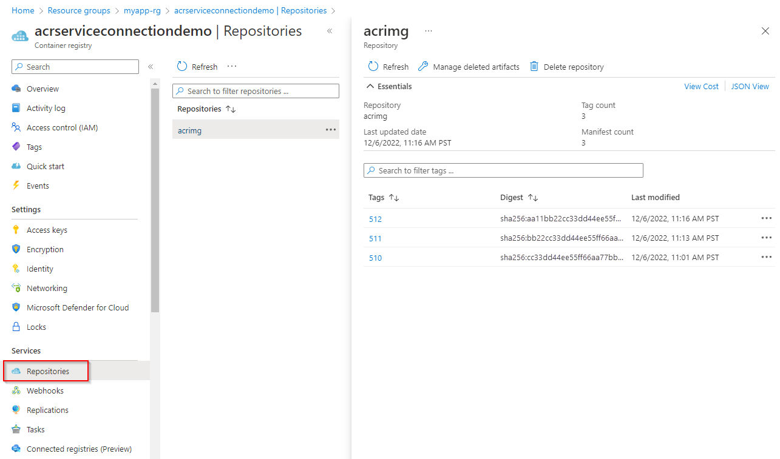780x459 pixels.
Task: Select Replications under Services
Action: 46,409
